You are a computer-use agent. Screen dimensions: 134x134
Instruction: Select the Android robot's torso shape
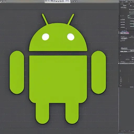[x=58, y=79]
